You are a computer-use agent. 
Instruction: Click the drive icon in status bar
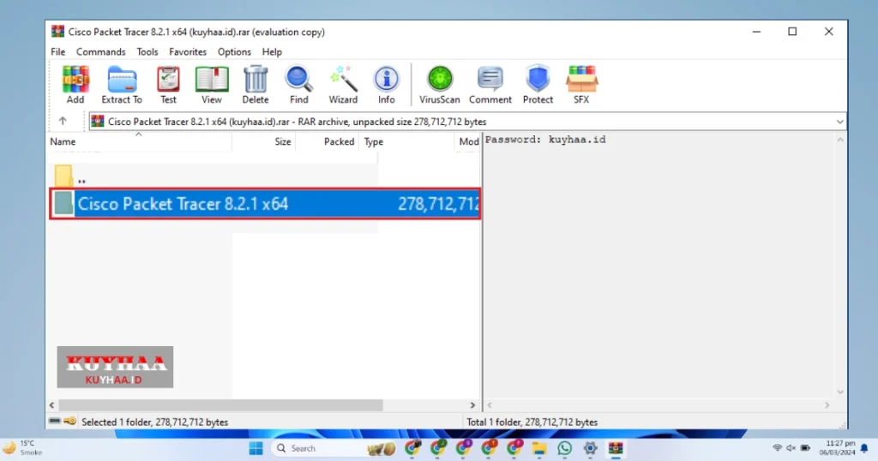pyautogui.click(x=54, y=422)
